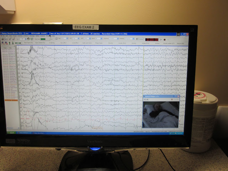Click the bell icon before Type dropdown
This screenshot has width=228, height=171.
pos(56,38)
